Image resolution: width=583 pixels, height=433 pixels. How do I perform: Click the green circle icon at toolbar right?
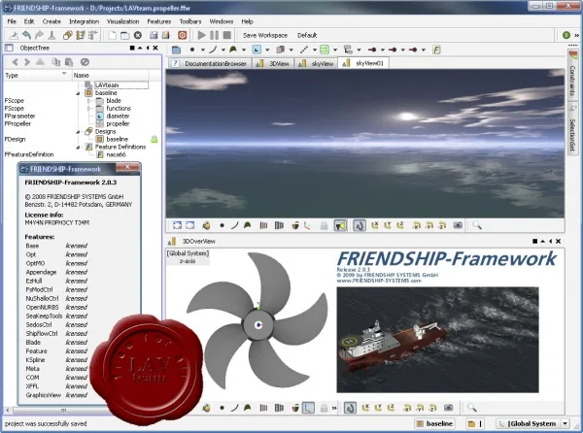[x=566, y=35]
